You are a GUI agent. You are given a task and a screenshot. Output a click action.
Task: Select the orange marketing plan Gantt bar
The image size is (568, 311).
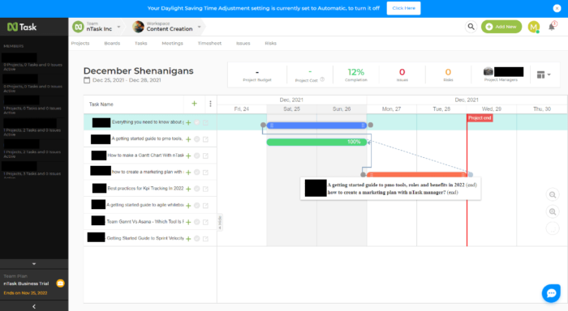coord(416,175)
